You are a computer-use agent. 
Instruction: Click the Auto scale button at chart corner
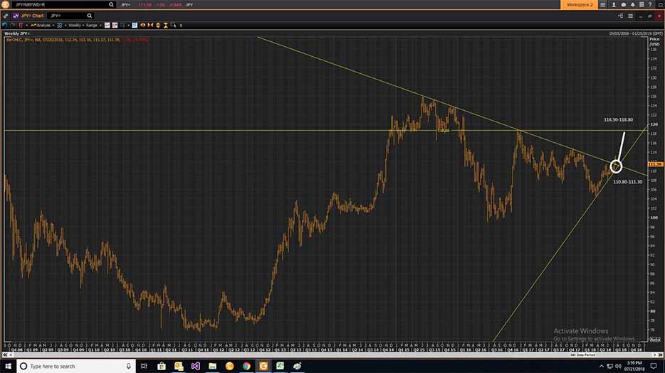click(655, 340)
